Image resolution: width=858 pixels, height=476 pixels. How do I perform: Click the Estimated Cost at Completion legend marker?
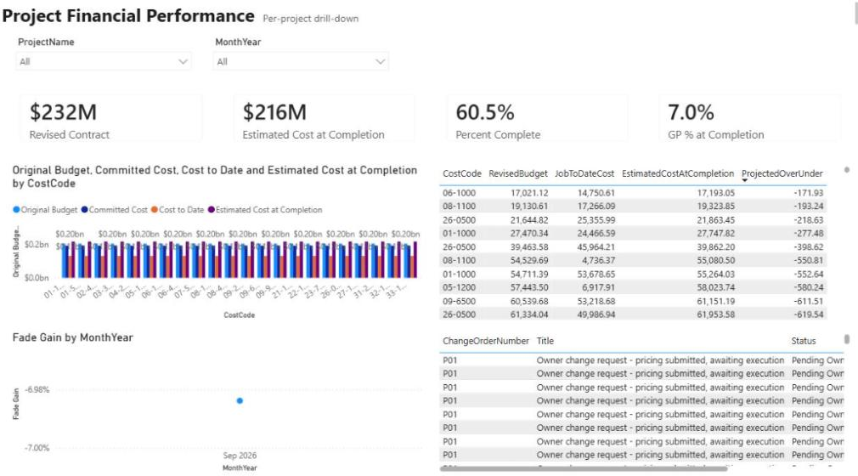212,210
